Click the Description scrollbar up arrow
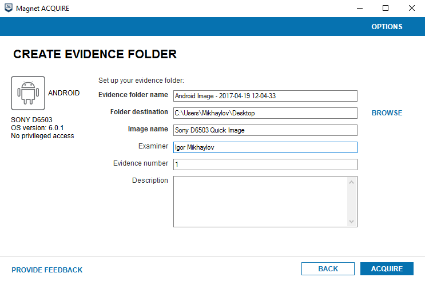Image resolution: width=425 pixels, height=281 pixels. pyautogui.click(x=352, y=182)
